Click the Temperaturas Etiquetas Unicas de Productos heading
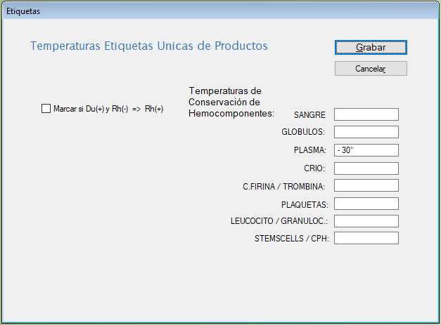 click(x=149, y=46)
